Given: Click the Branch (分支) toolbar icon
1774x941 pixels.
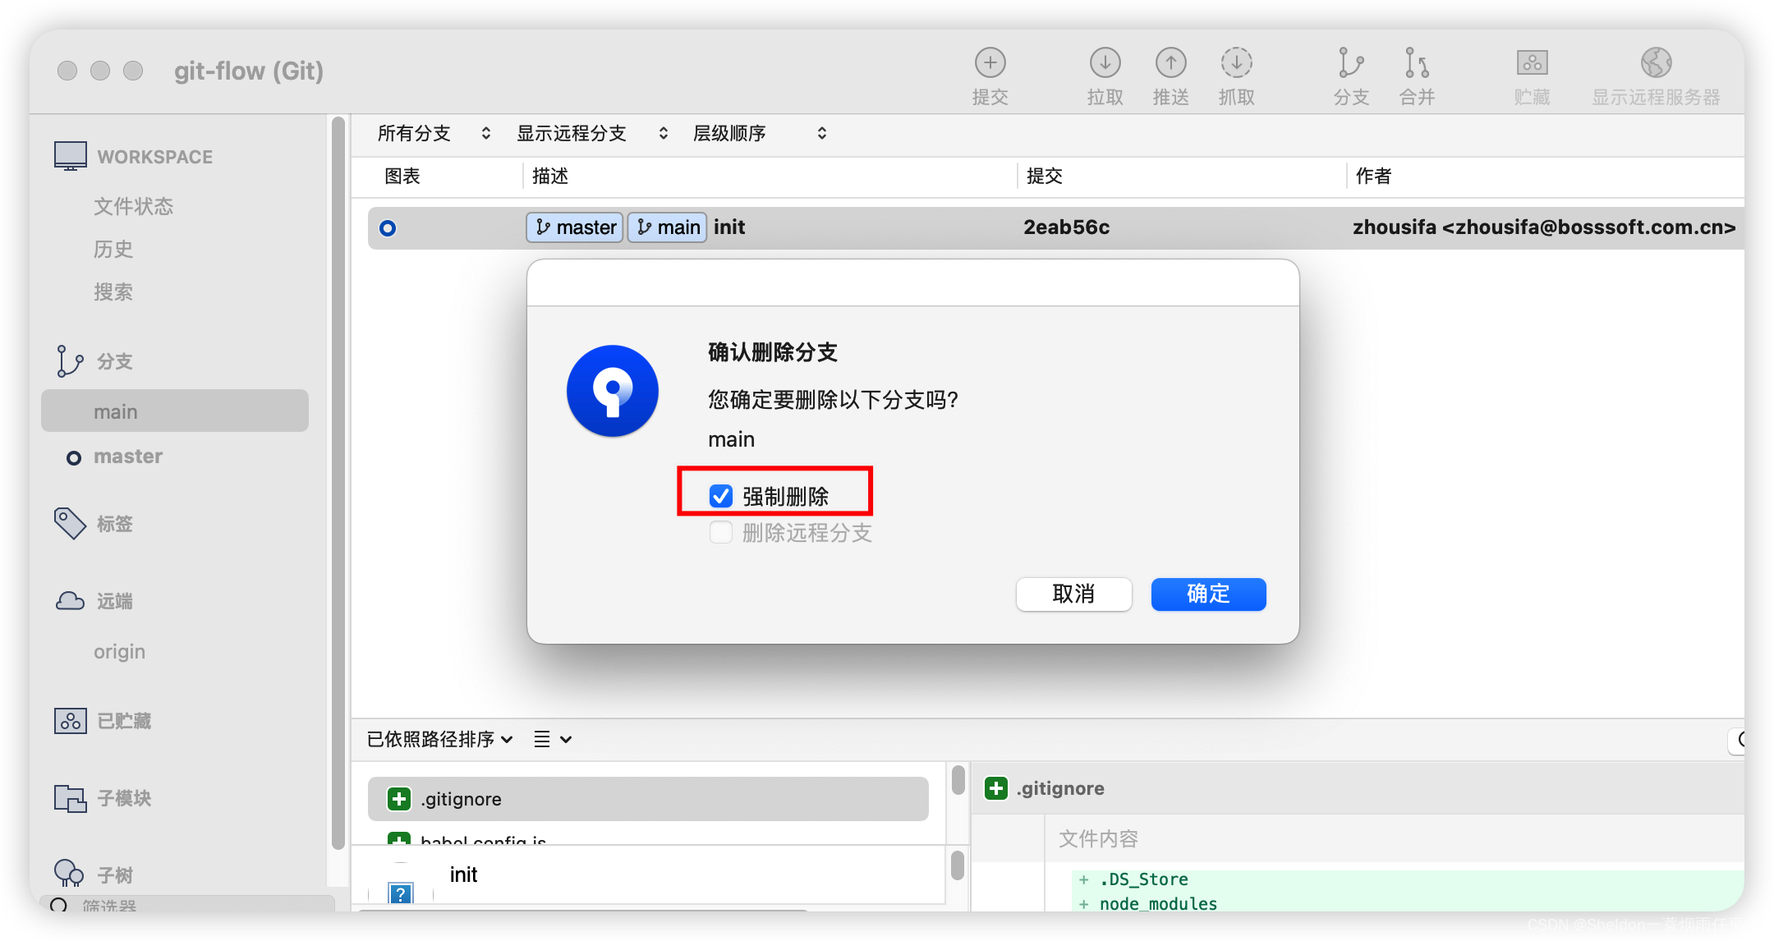Looking at the screenshot, I should point(1351,63).
